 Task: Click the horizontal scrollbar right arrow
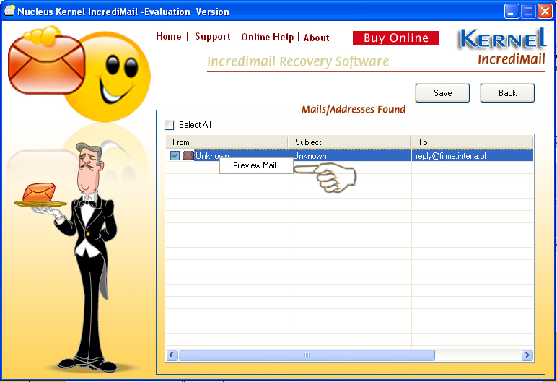(x=527, y=355)
